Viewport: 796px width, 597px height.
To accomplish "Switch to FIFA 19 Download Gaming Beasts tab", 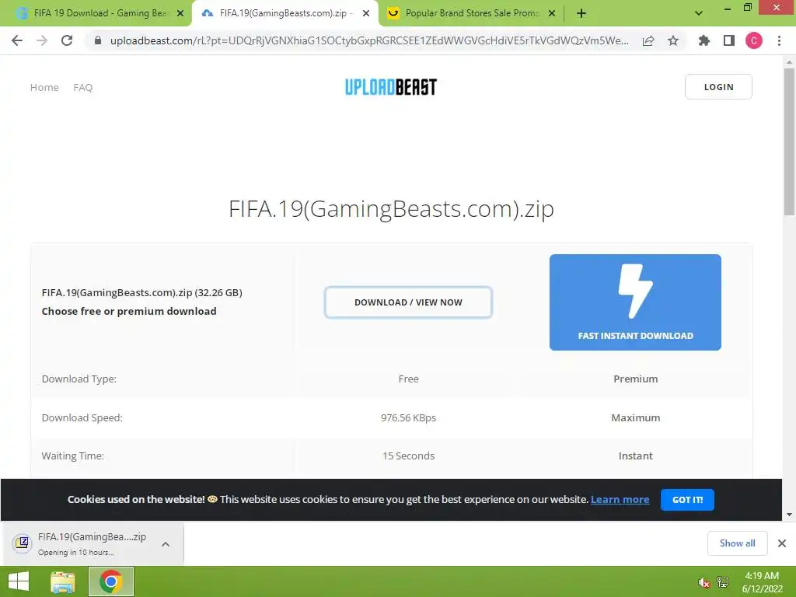I will (96, 13).
